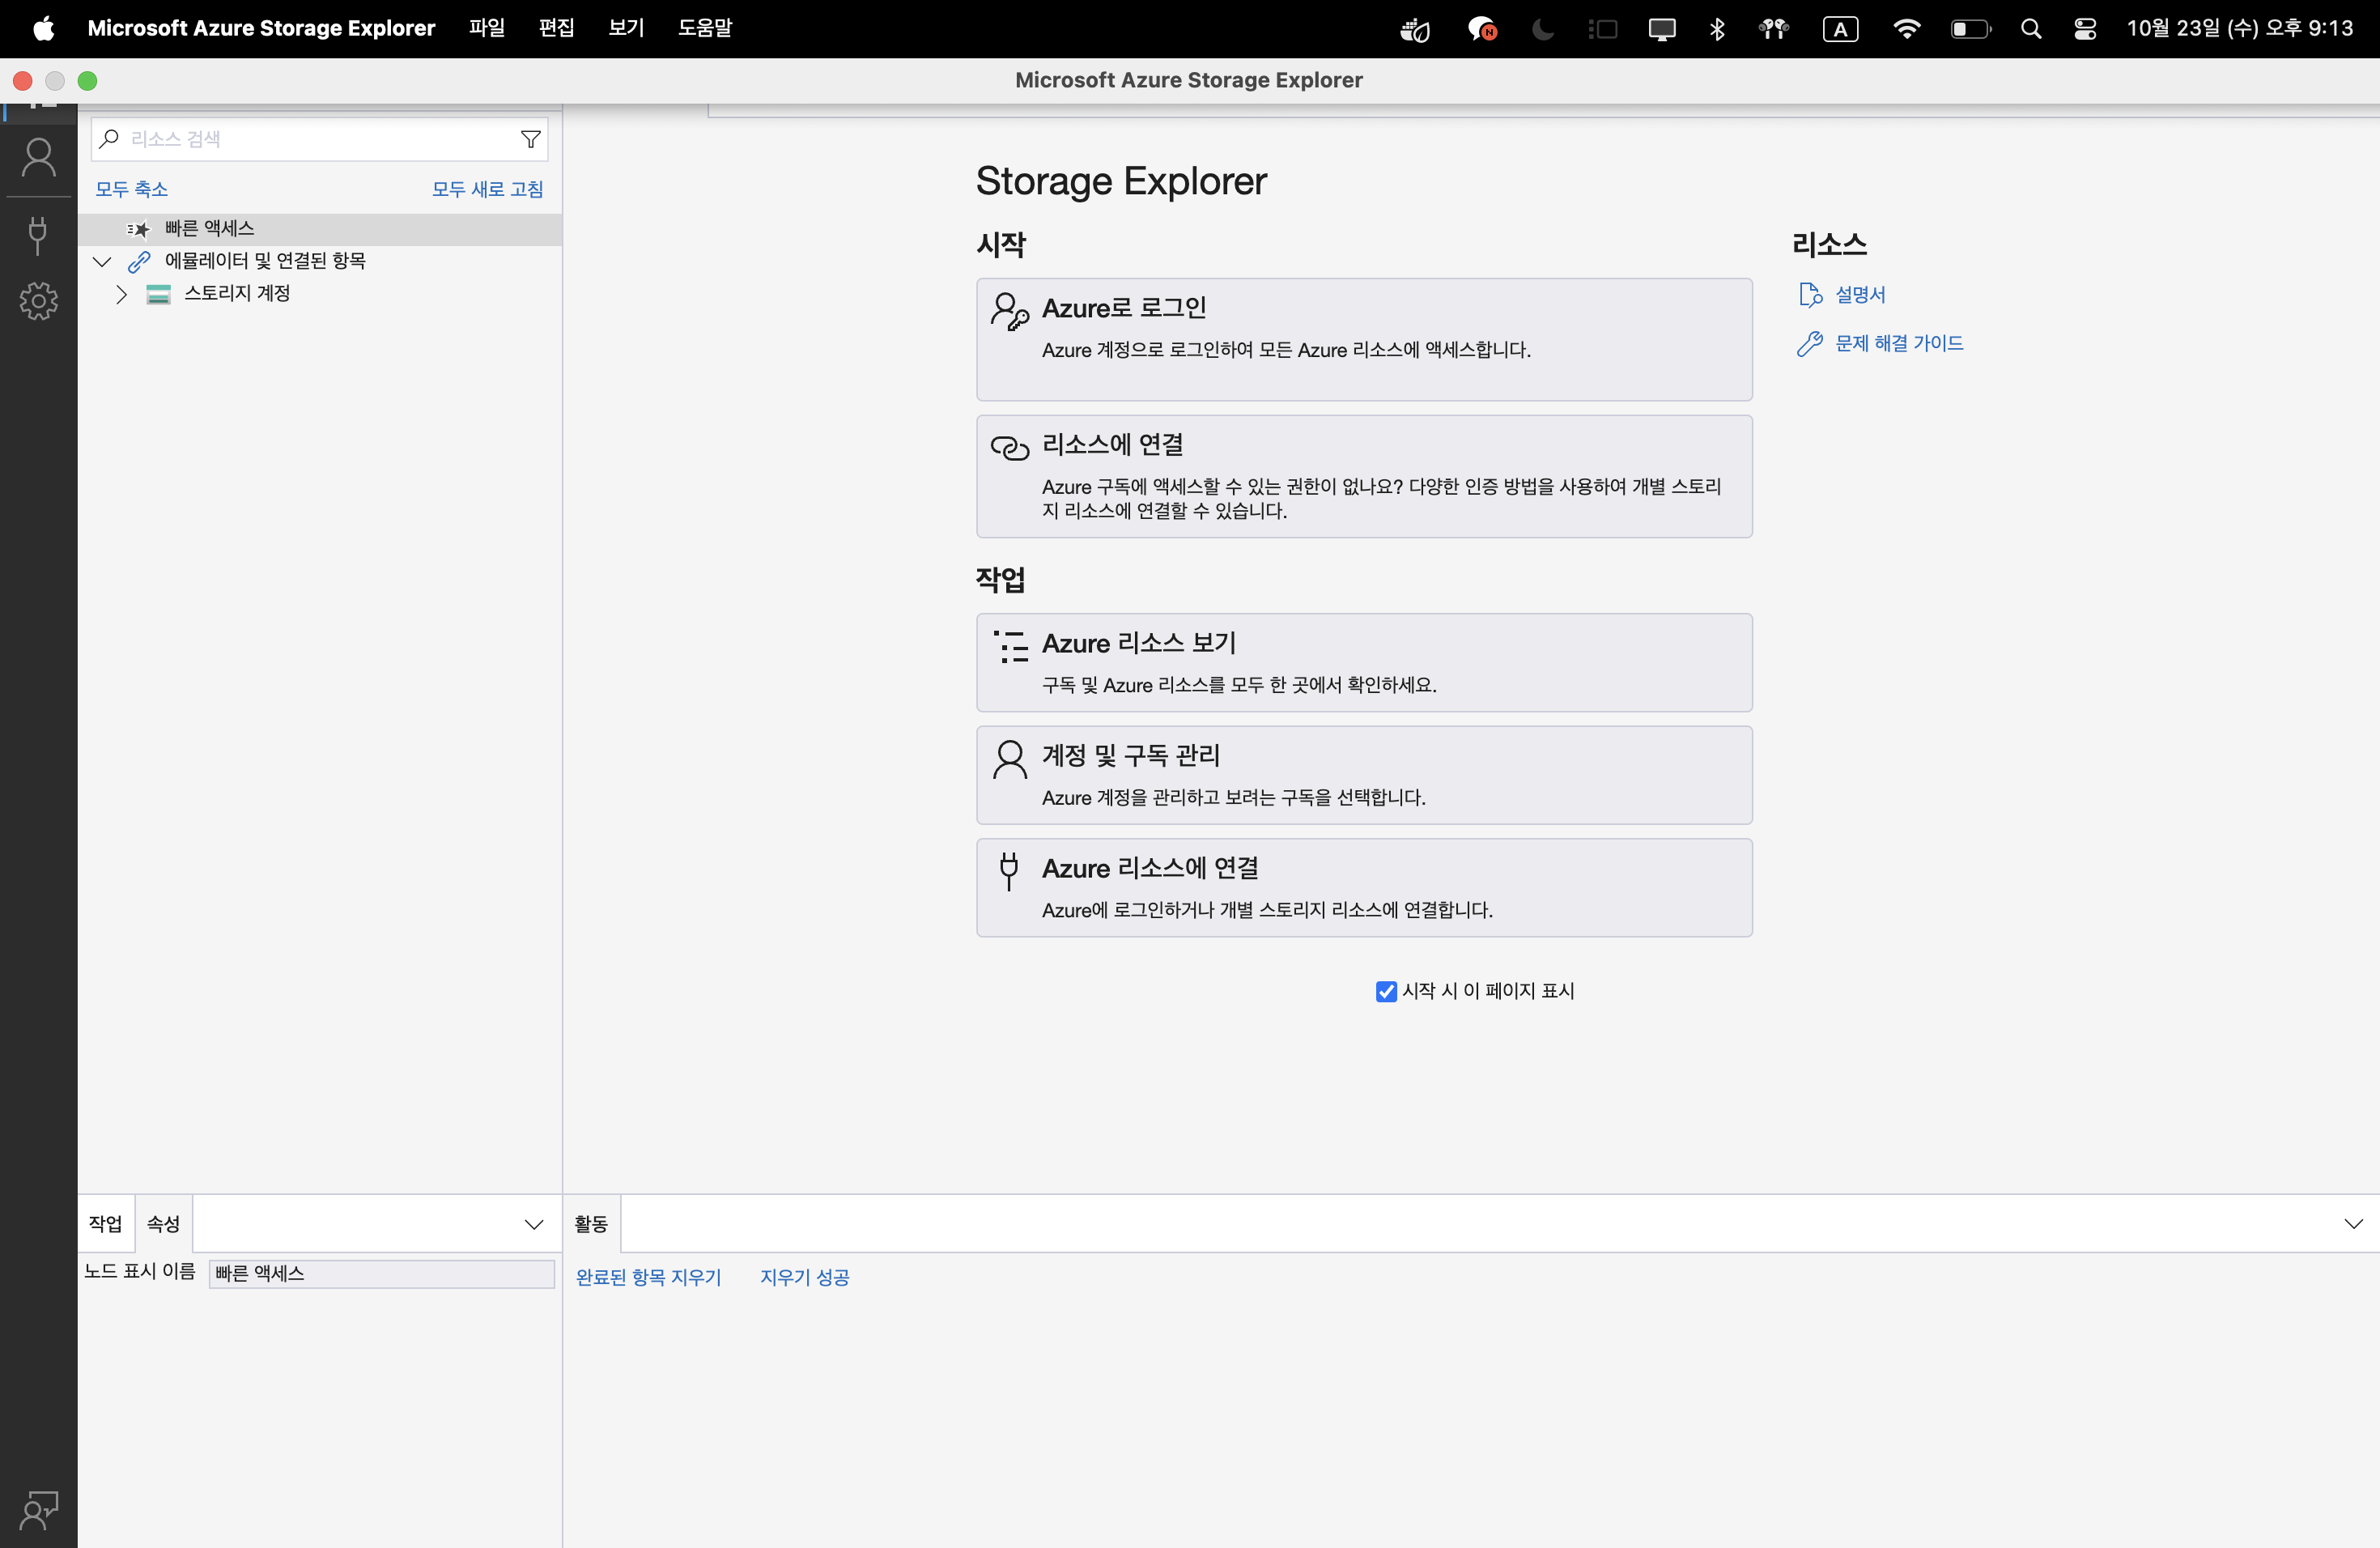Open 문제 해결 가이드 link
This screenshot has height=1548, width=2380.
(1900, 344)
